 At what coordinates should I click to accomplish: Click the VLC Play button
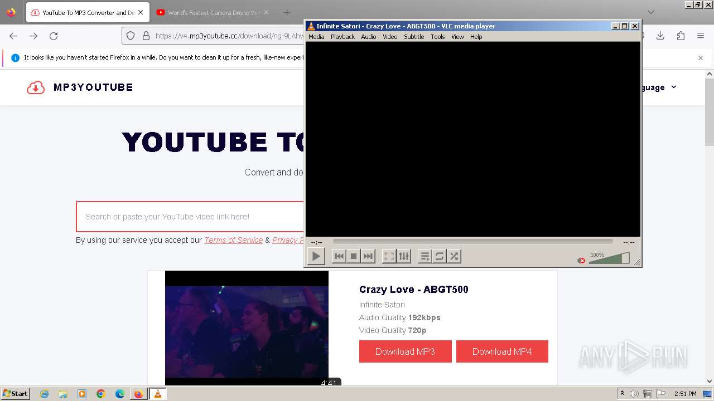pos(316,256)
